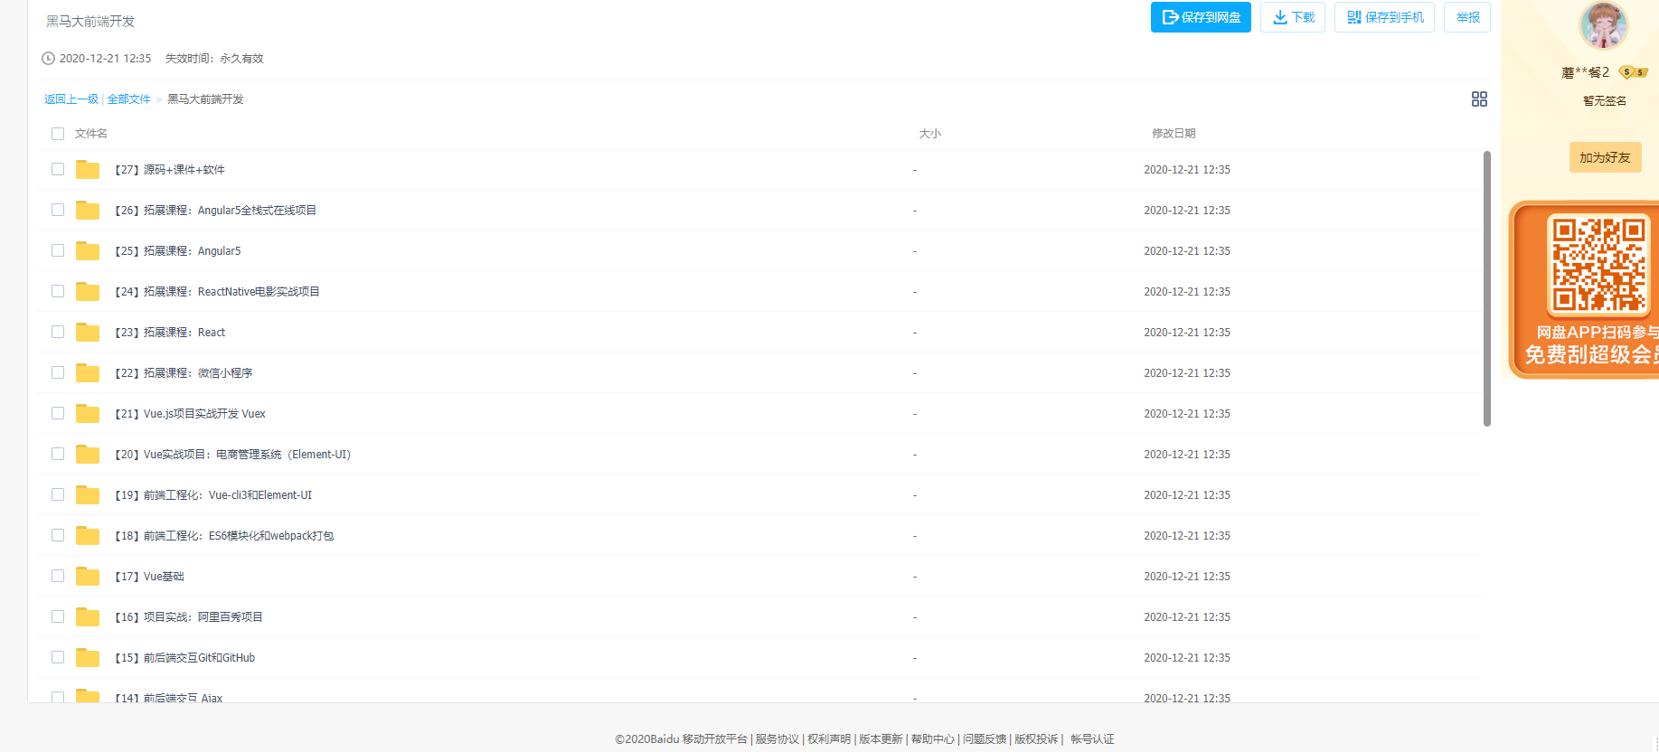Open 帐号认证 footer link
Image resolution: width=1659 pixels, height=752 pixels.
[1093, 739]
